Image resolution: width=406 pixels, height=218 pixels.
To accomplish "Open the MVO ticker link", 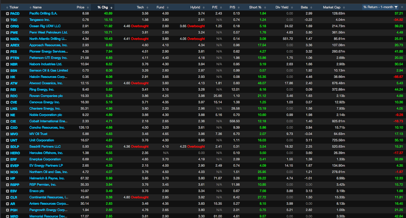I will click(x=14, y=134).
